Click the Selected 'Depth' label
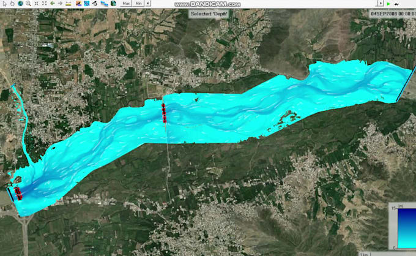 [x=209, y=14]
